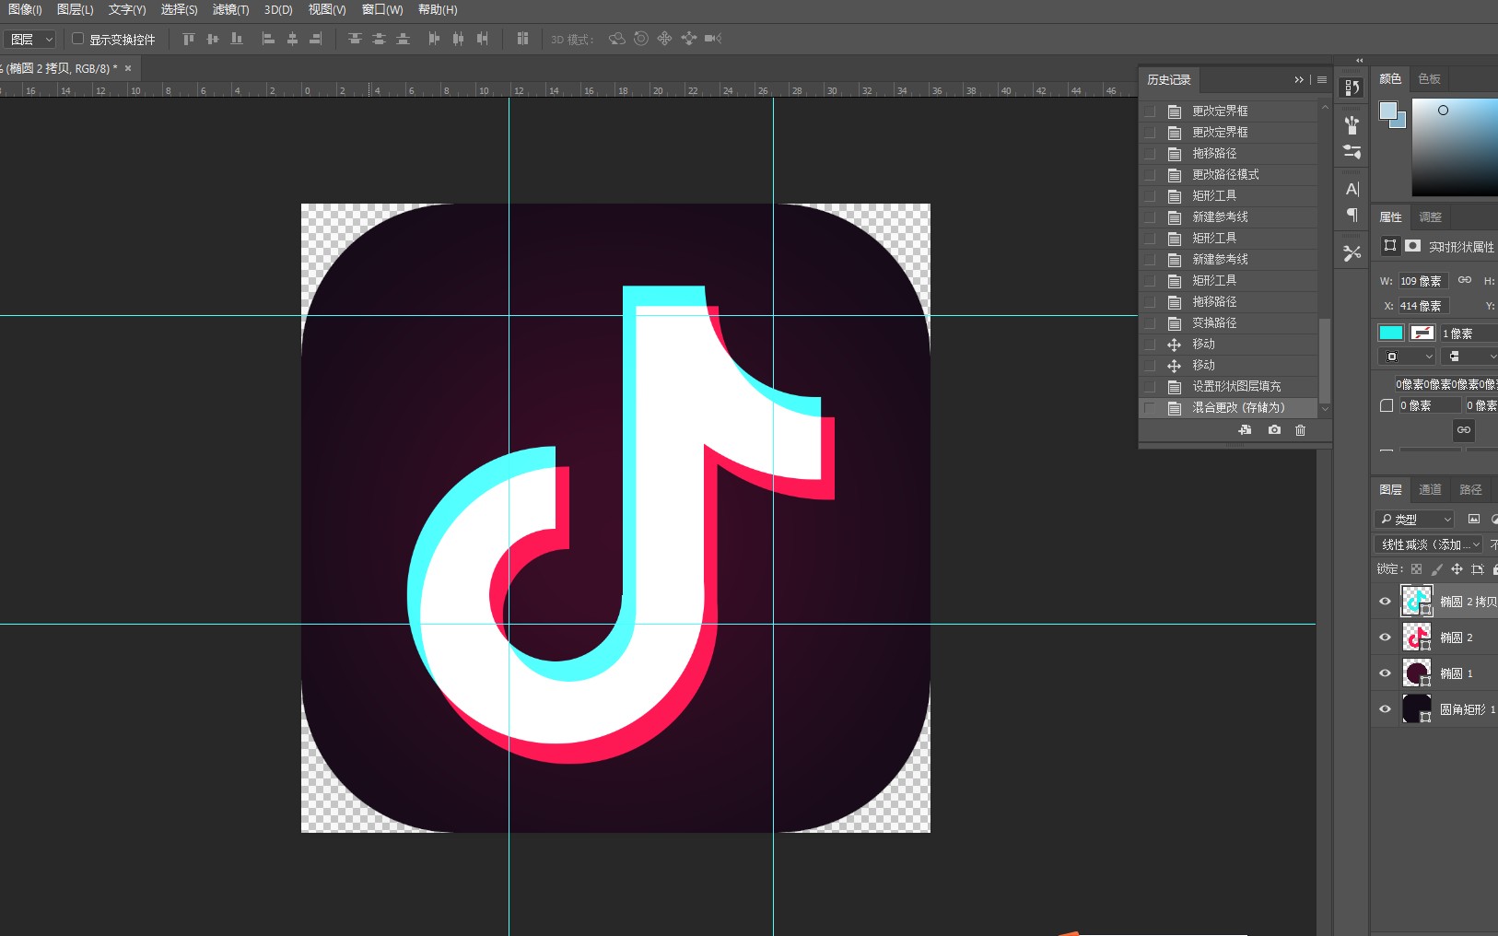Click the align top edges icon
Viewport: 1498px width, 936px height.
point(189,39)
